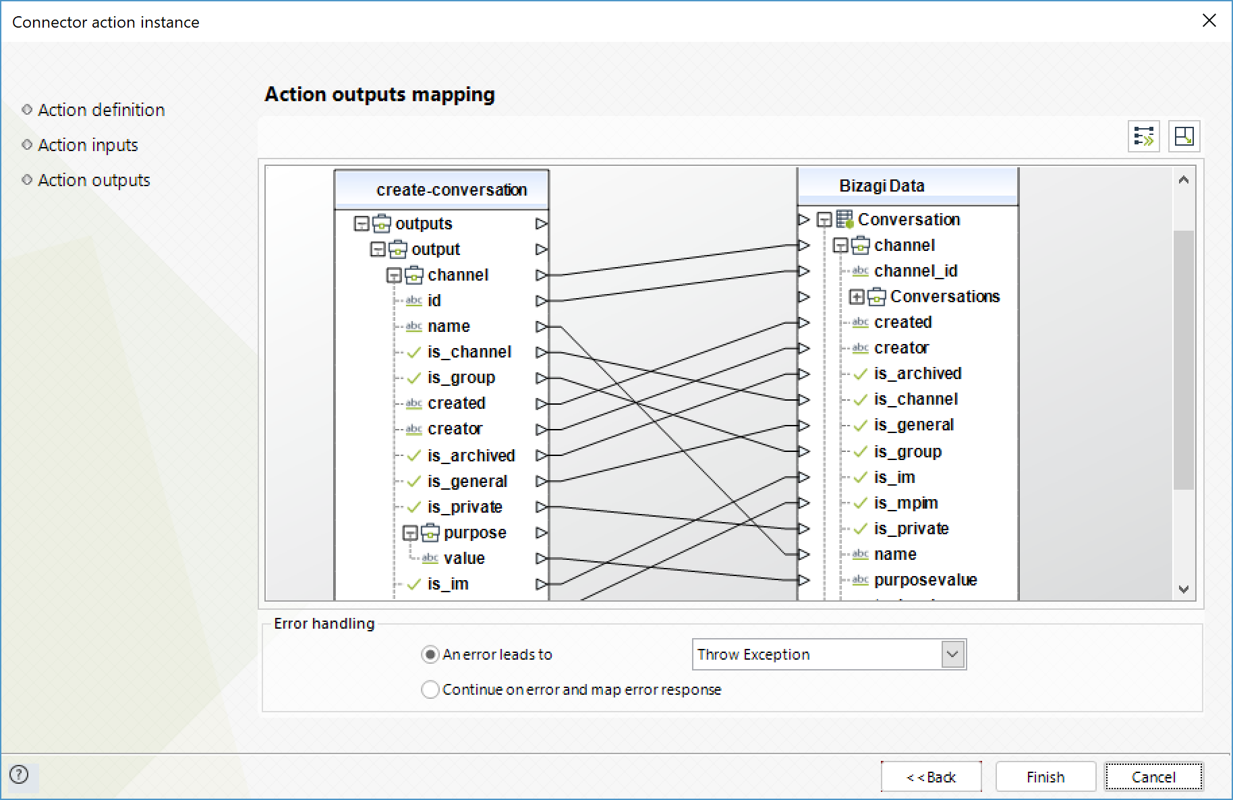Click the connector arrow of source is_archived
This screenshot has height=800, width=1233.
pyautogui.click(x=542, y=455)
